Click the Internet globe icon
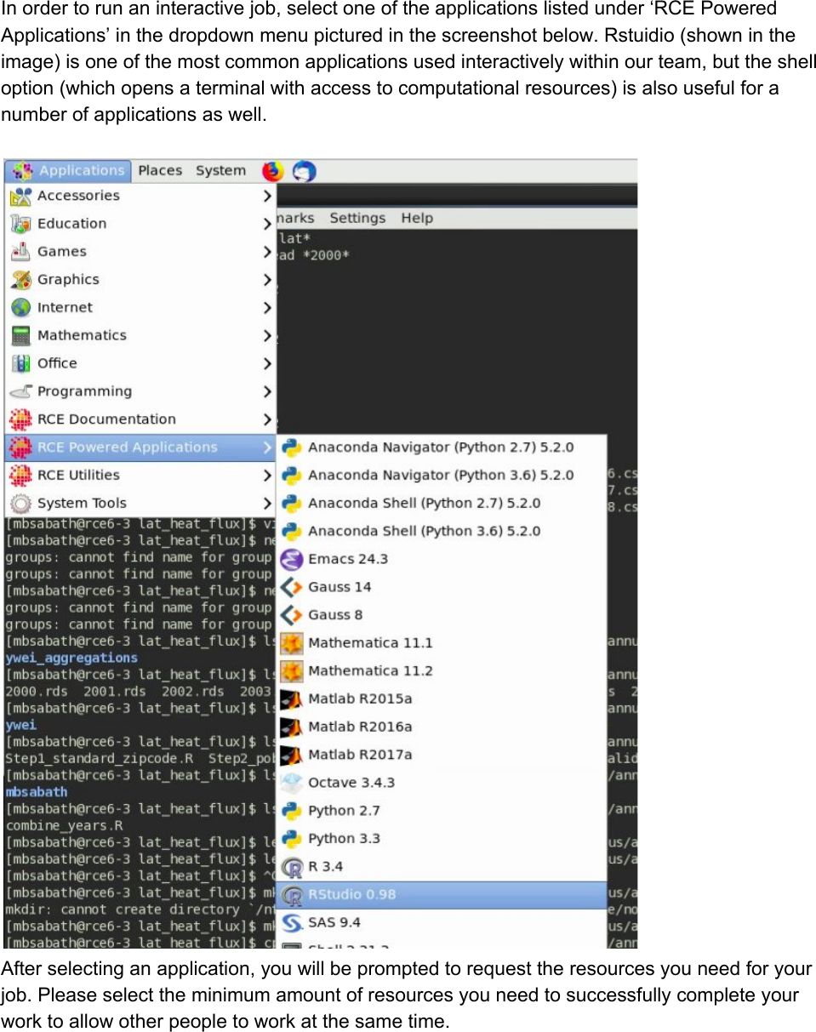Viewport: 816px width, 1032px height. point(21,308)
